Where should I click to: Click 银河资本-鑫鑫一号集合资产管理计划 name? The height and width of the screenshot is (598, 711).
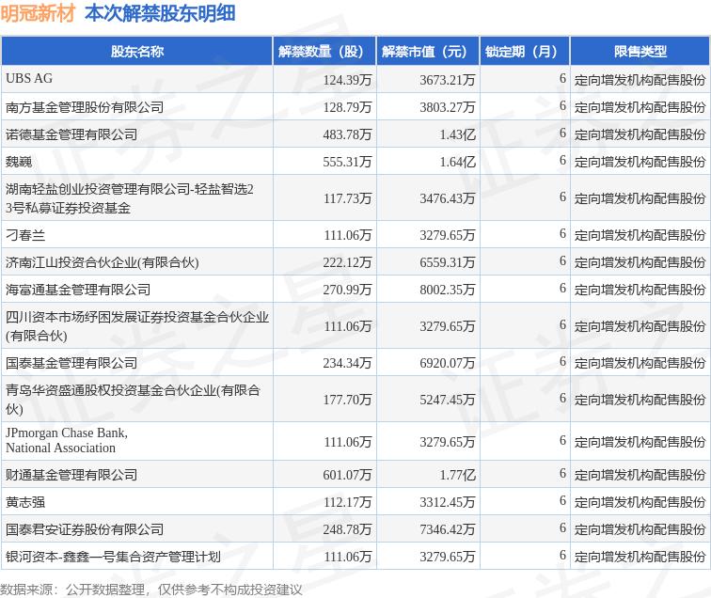113,557
